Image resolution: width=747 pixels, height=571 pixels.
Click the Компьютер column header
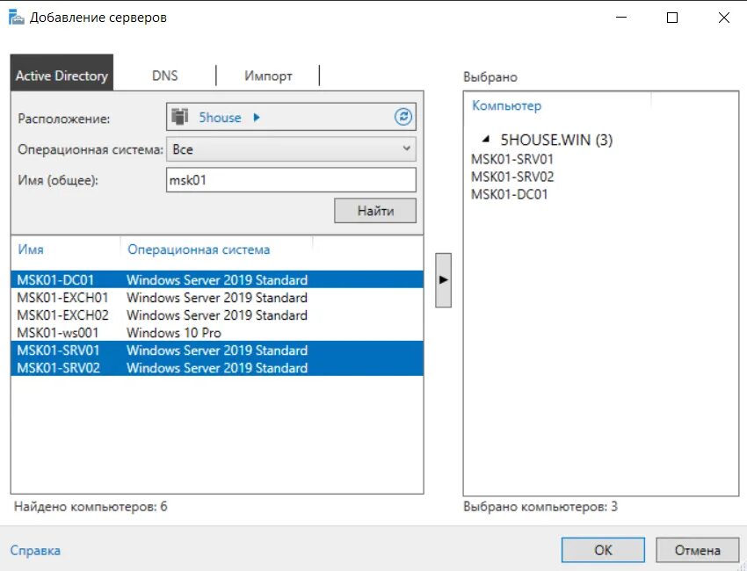coord(506,105)
